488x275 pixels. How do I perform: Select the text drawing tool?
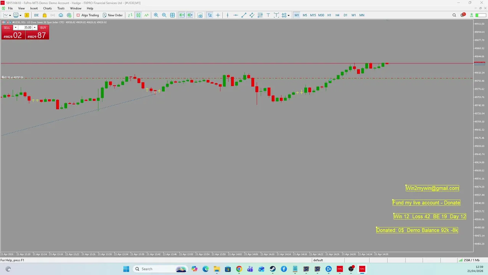[x=268, y=15]
